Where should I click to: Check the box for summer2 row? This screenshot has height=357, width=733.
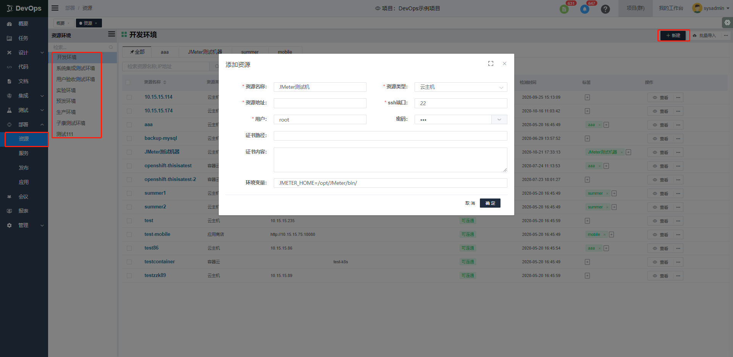129,207
